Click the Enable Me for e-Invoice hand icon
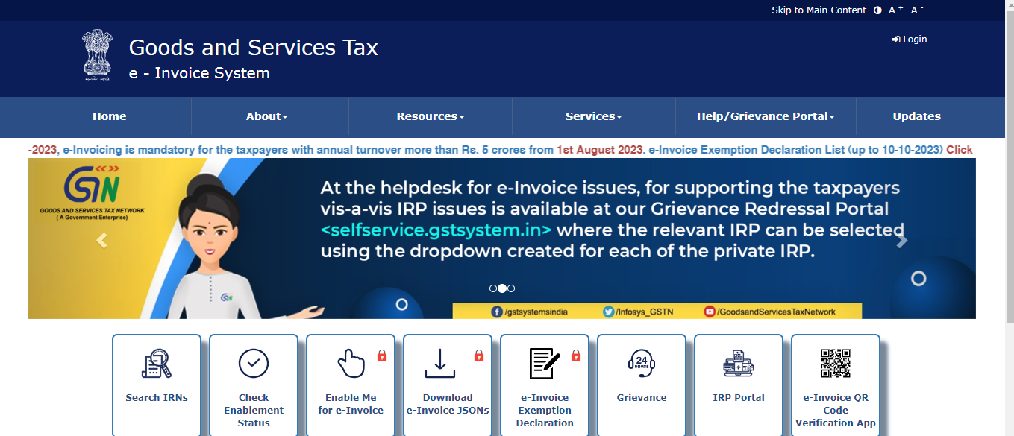The image size is (1014, 436). pyautogui.click(x=351, y=364)
